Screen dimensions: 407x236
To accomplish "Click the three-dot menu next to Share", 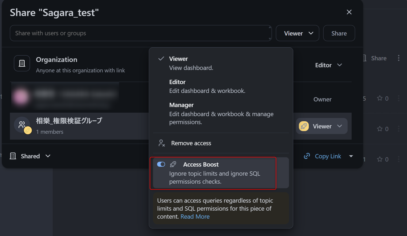I will (398, 58).
